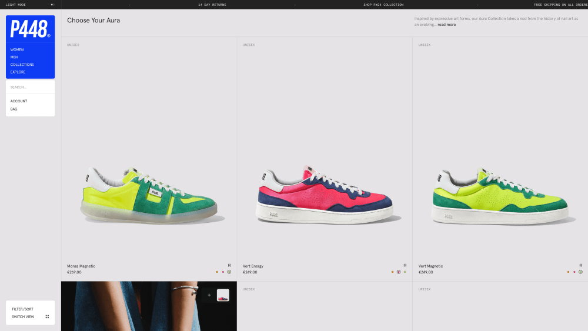The width and height of the screenshot is (588, 331).
Task: Open the P448 logo home link
Action: click(30, 29)
